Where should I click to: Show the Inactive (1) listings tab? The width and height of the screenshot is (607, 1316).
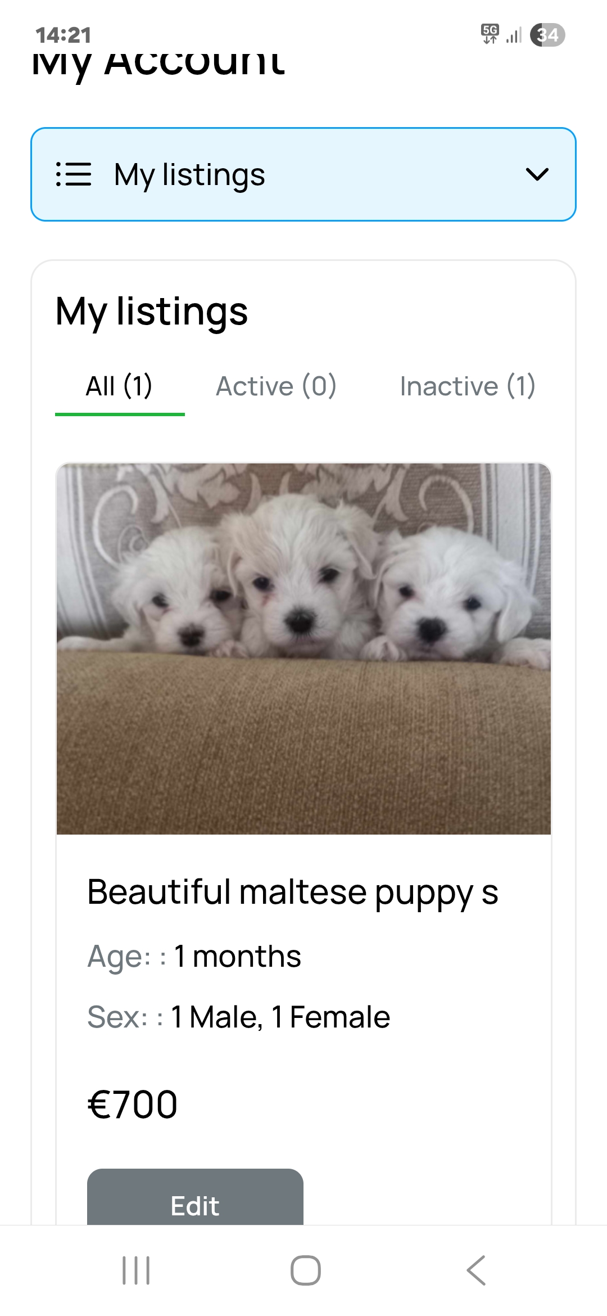(x=467, y=386)
